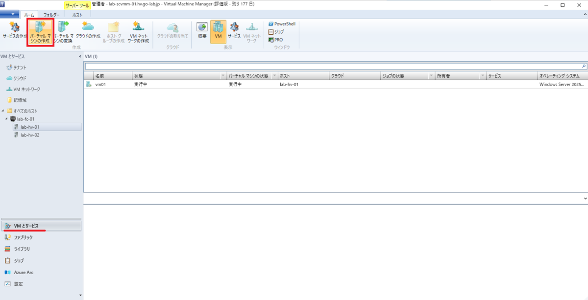
Task: Collapse the VM とサービス navigation pane
Action: (x=80, y=56)
